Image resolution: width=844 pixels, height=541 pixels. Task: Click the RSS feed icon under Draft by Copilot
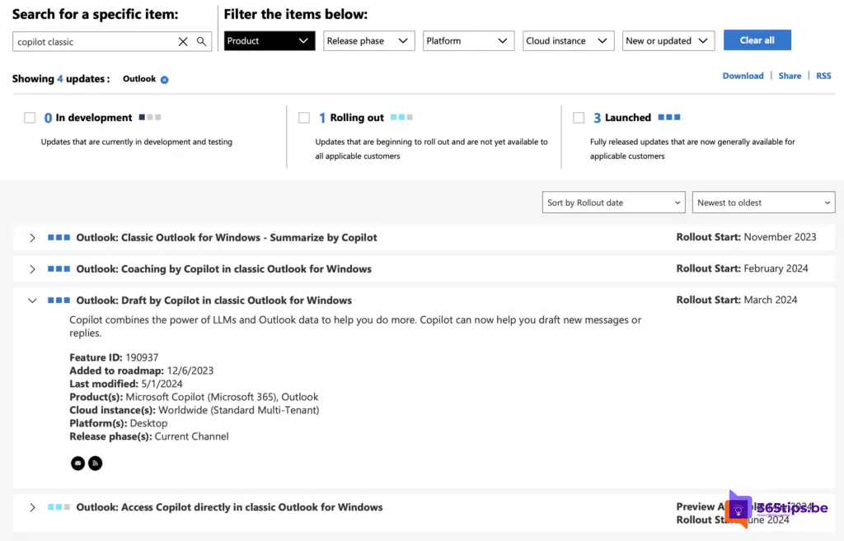(x=96, y=463)
